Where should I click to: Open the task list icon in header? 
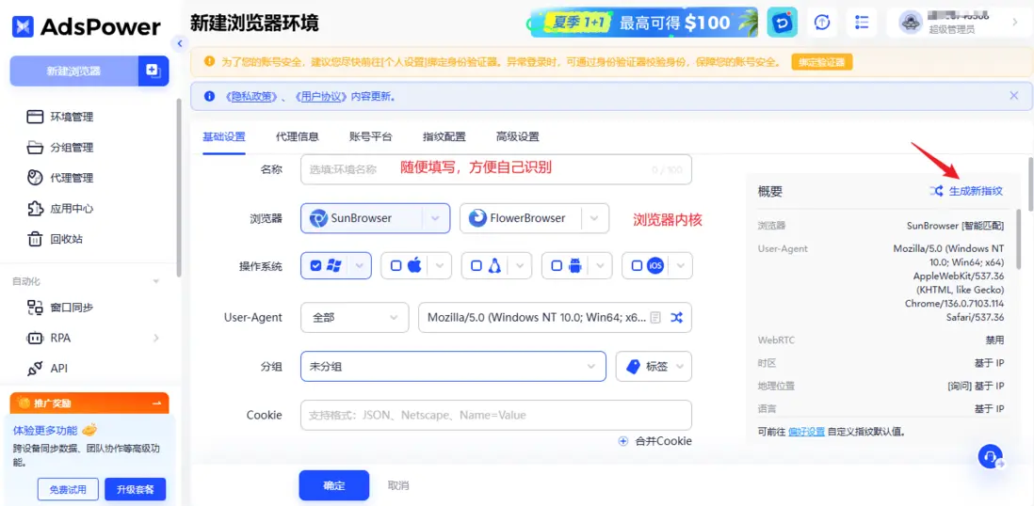coord(862,23)
